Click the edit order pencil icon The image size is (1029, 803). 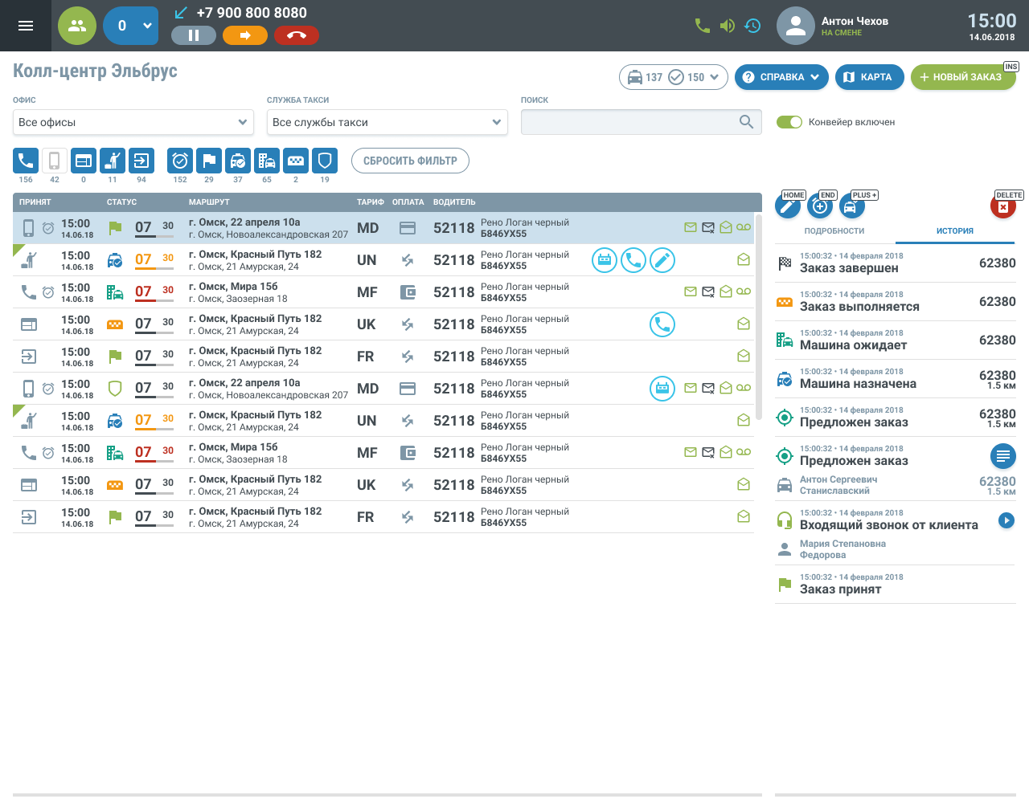coord(788,206)
